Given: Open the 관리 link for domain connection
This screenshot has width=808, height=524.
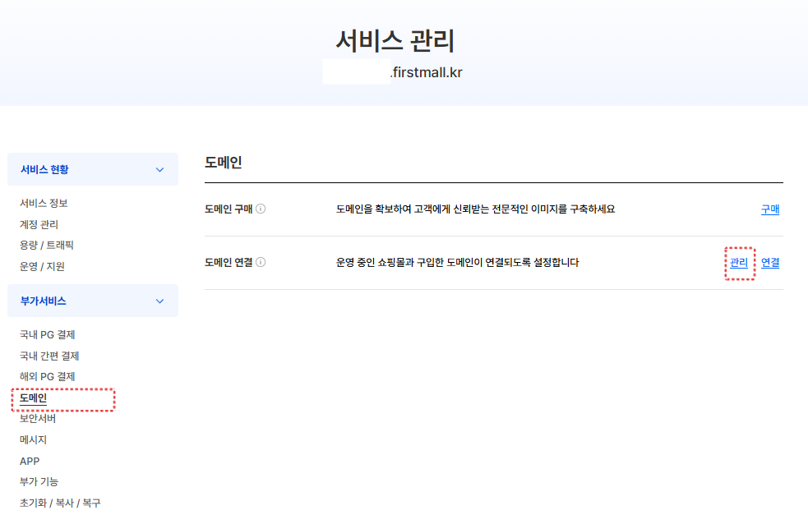Looking at the screenshot, I should point(739,263).
